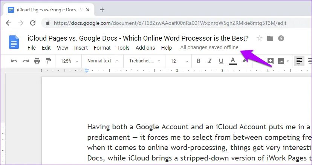Reload the page
Viewport: 312px width, 165px height.
33,23
